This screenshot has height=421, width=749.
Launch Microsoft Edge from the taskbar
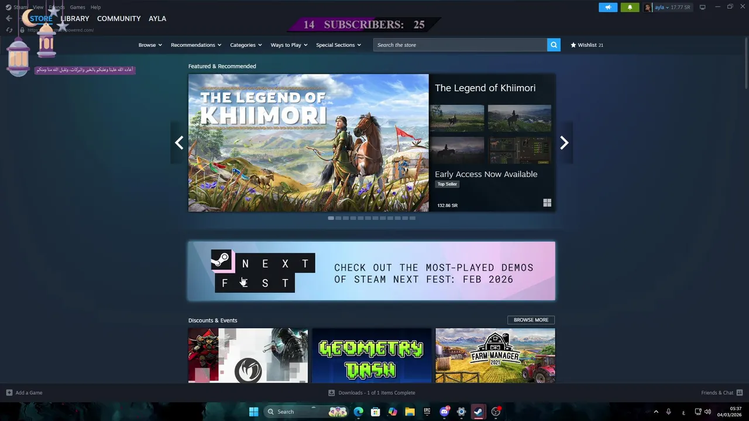click(359, 412)
